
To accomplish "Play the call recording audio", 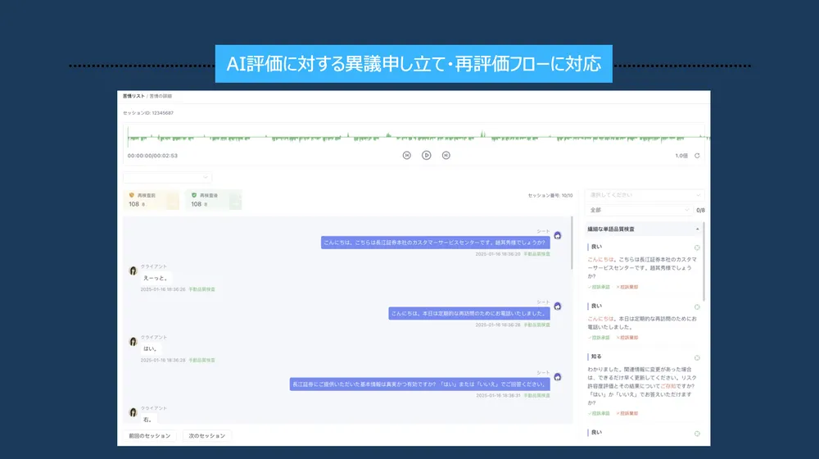I will [426, 155].
